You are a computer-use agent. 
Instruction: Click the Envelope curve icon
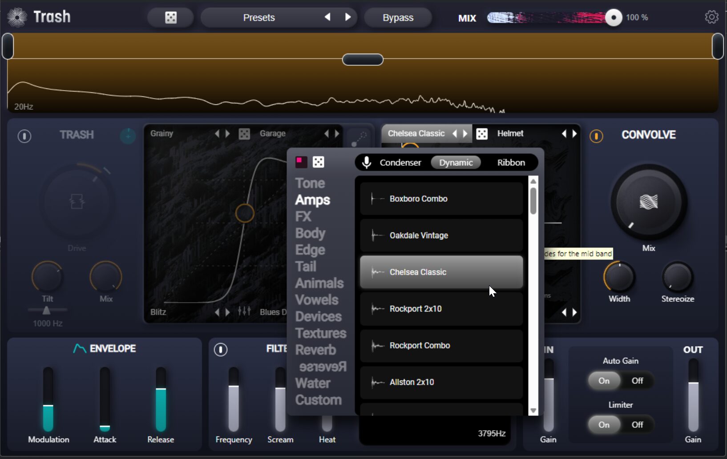[x=80, y=348]
